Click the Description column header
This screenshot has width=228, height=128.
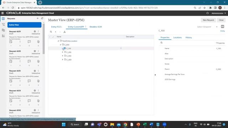[130, 37]
